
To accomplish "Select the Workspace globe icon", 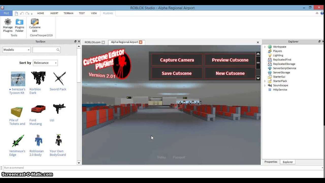I will click(270, 47).
